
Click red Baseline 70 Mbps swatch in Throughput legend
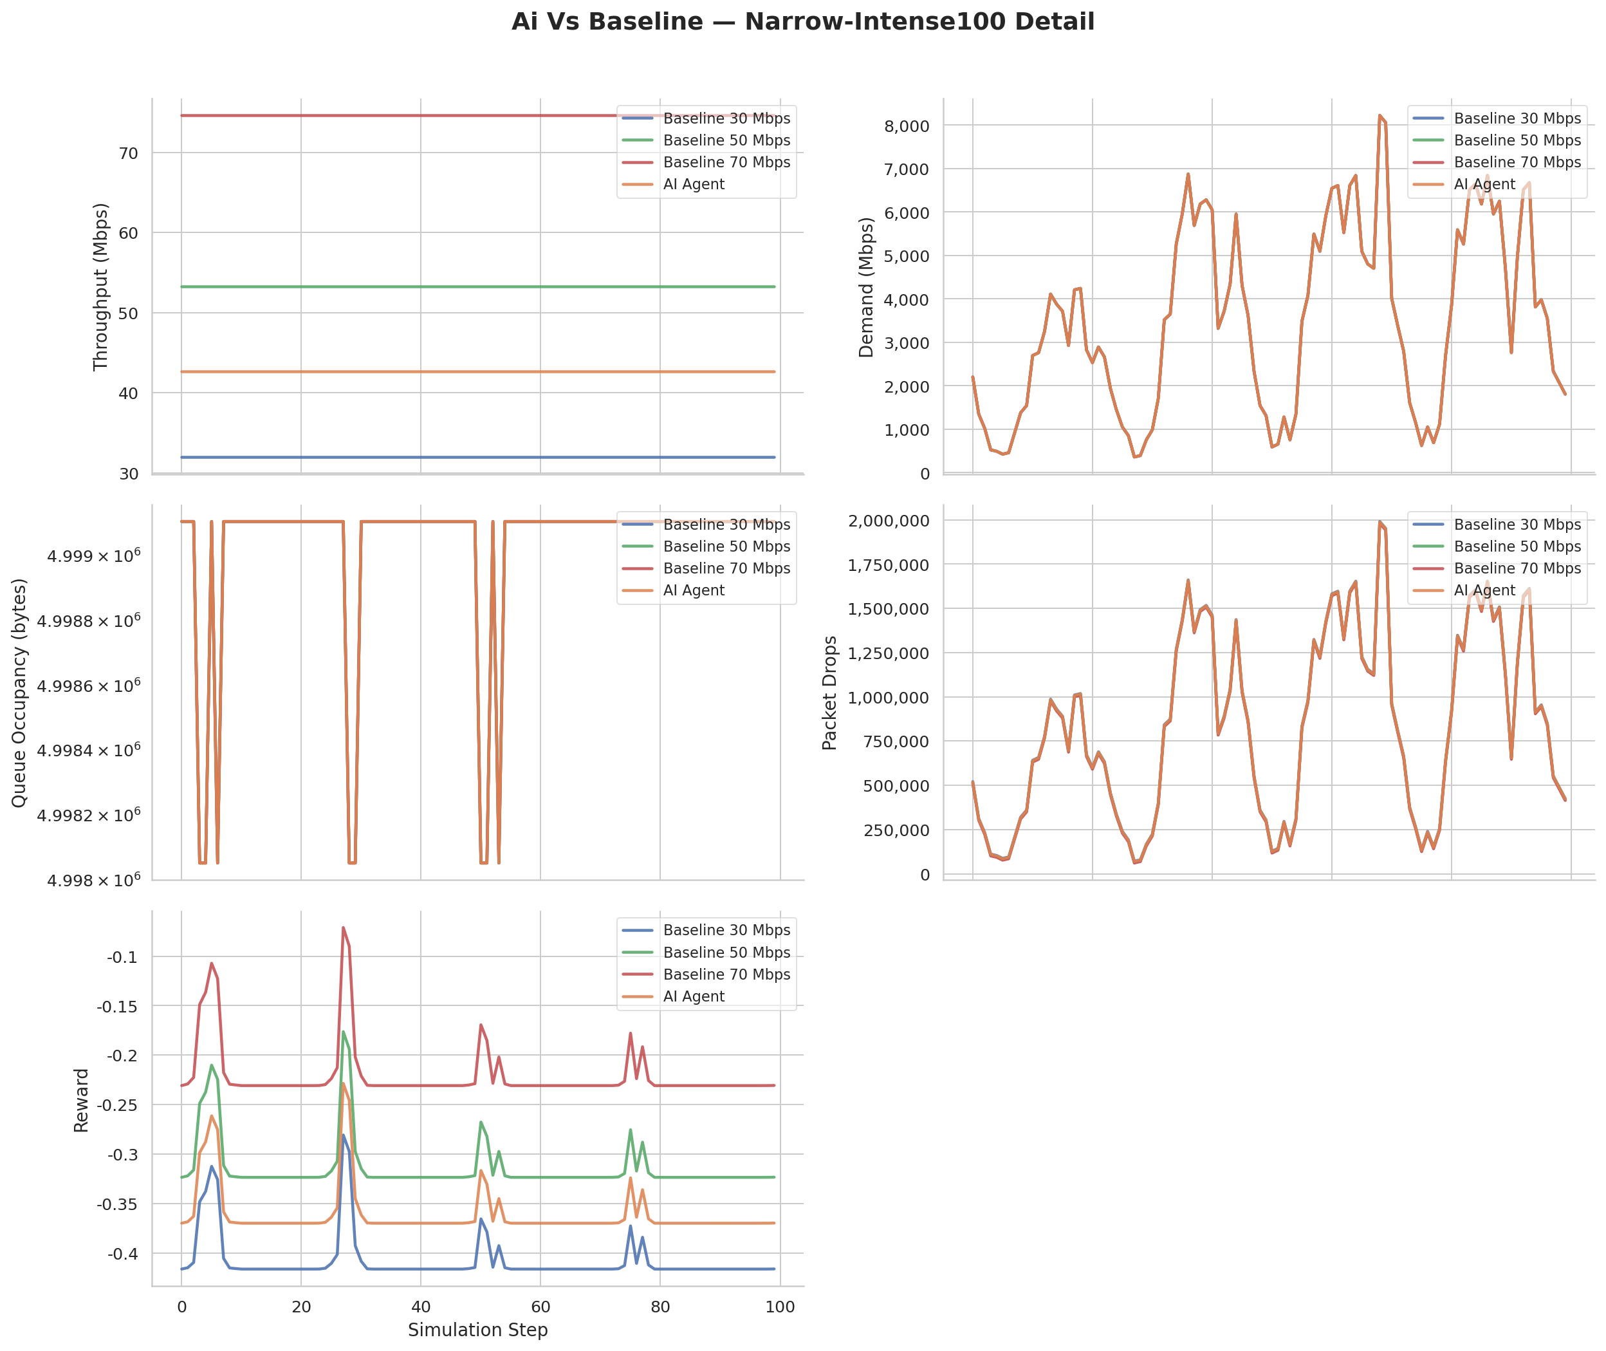coord(637,162)
